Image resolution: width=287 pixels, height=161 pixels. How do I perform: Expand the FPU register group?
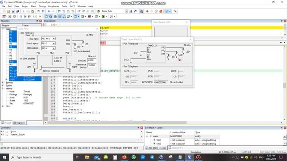pos(3,106)
